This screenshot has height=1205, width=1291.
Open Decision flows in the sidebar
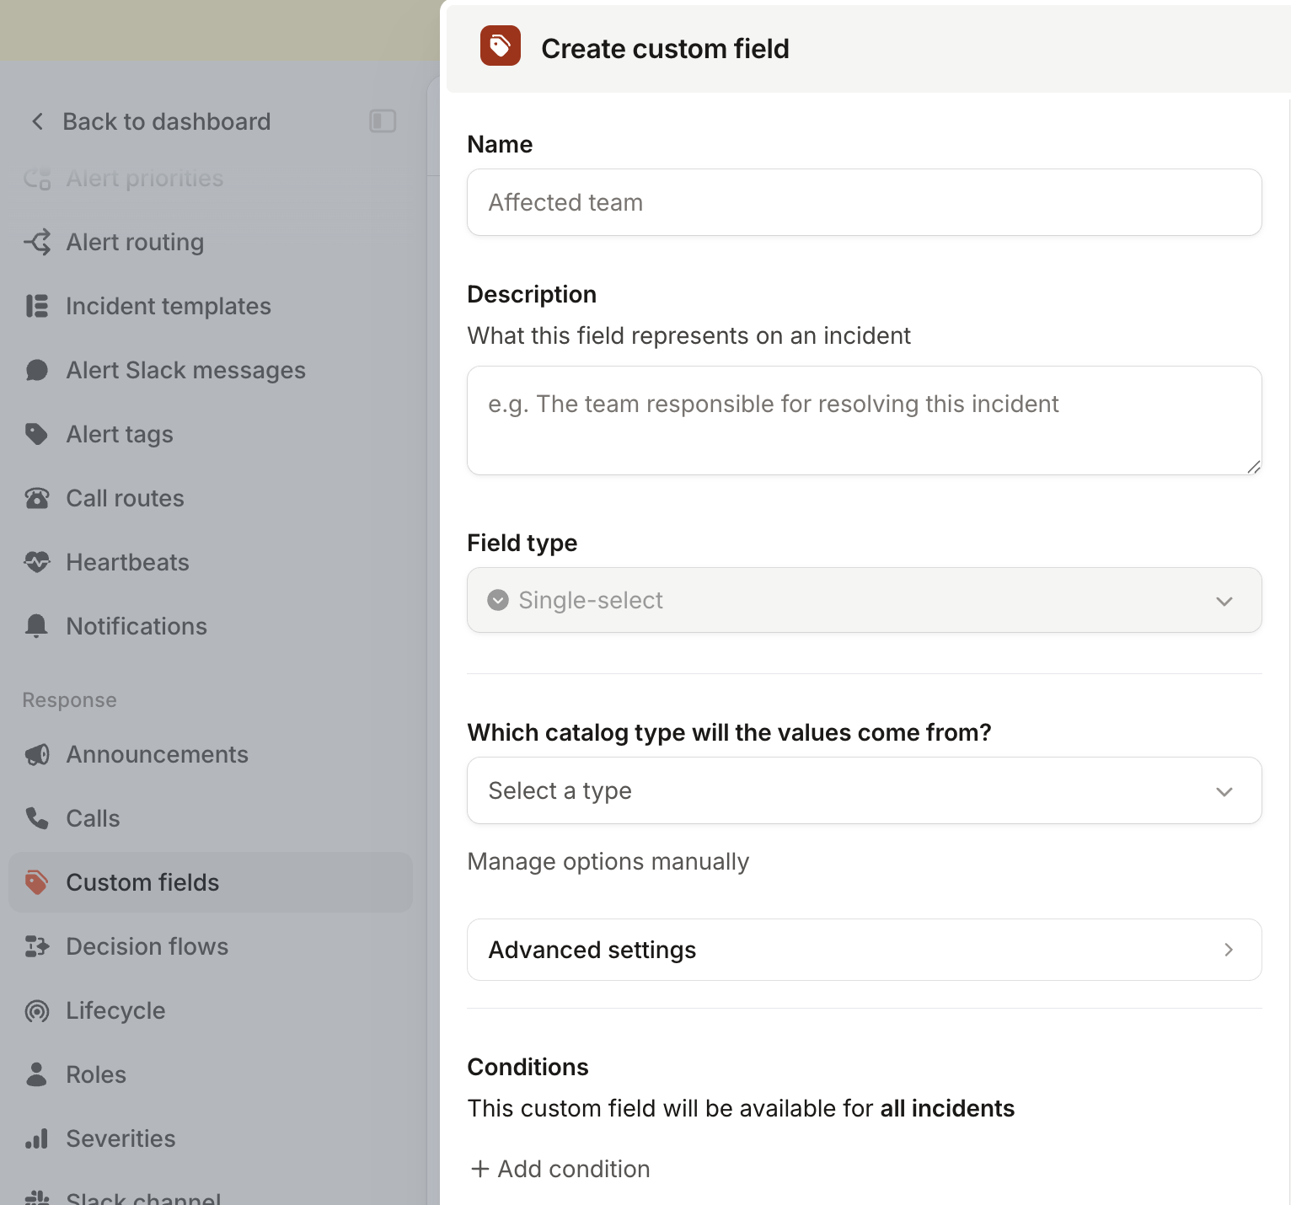pyautogui.click(x=211, y=946)
